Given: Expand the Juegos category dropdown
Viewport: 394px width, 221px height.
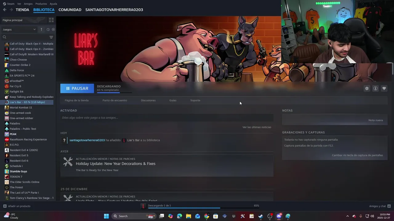Looking at the screenshot, I should (19, 29).
